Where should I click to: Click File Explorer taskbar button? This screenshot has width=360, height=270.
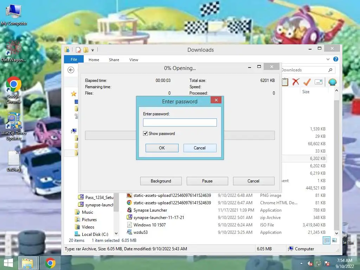[27, 263]
